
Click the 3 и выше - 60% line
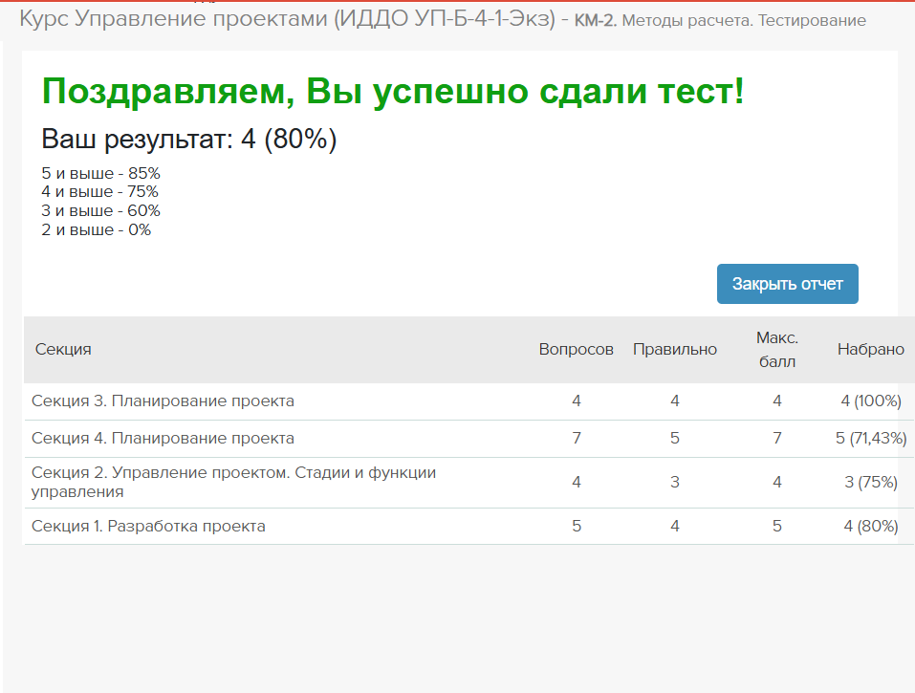[100, 210]
